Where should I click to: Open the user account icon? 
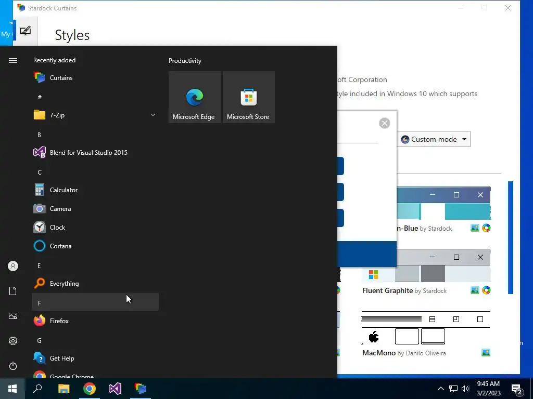tap(13, 266)
